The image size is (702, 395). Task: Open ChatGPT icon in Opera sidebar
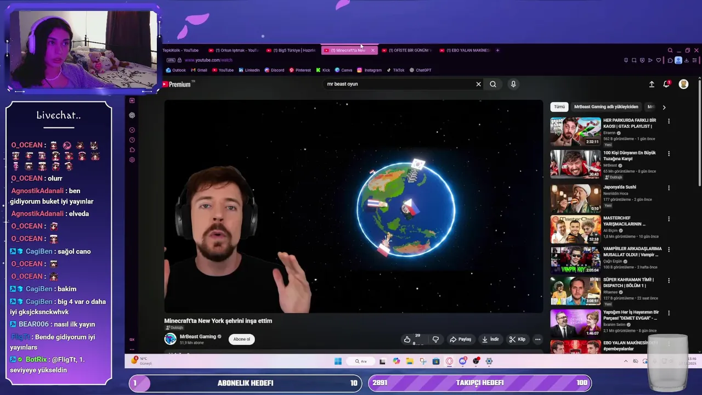[132, 115]
